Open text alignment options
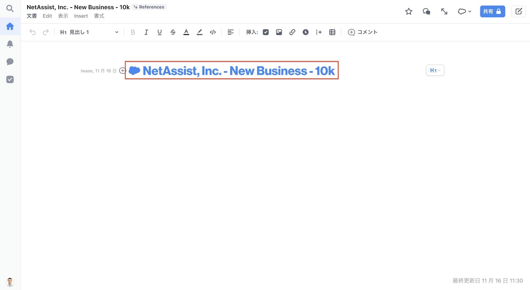The image size is (530, 290). [x=231, y=32]
